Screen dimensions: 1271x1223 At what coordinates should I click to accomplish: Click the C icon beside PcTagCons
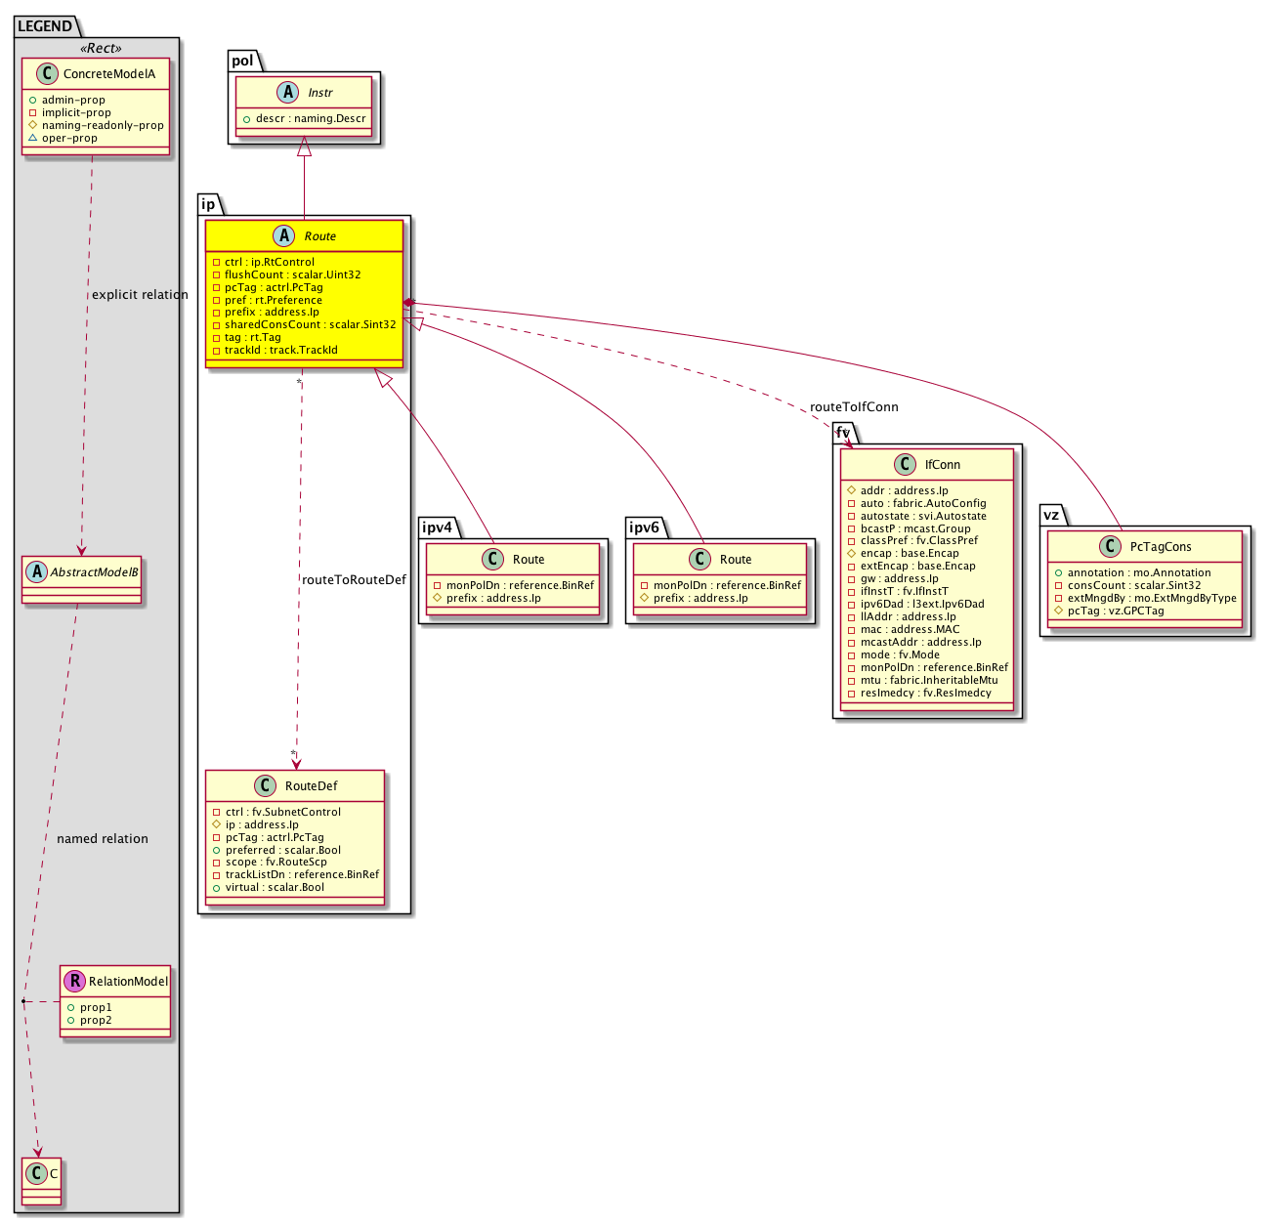1111,546
